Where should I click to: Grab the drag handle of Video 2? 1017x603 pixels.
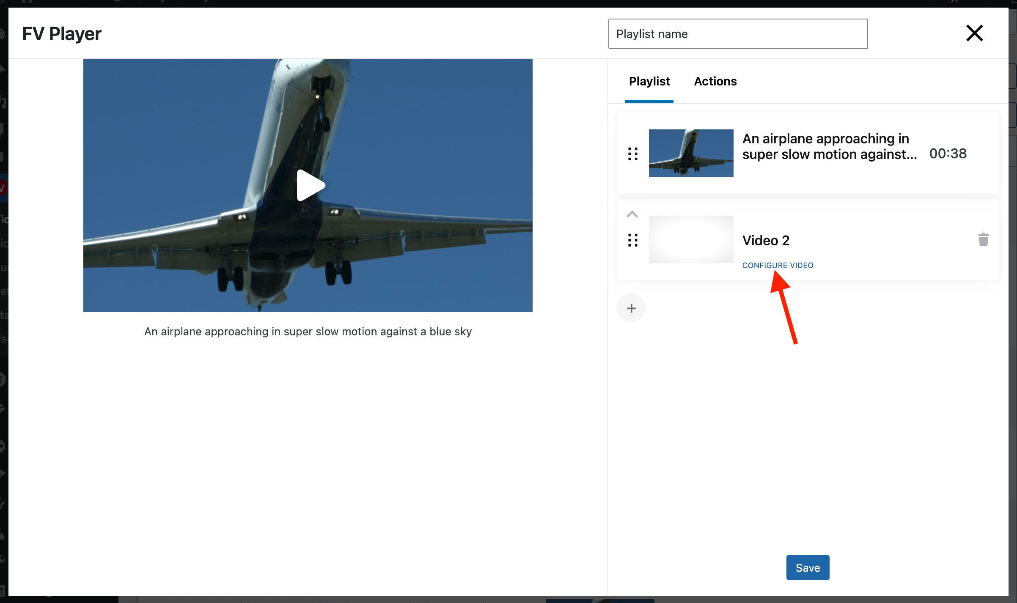[632, 240]
